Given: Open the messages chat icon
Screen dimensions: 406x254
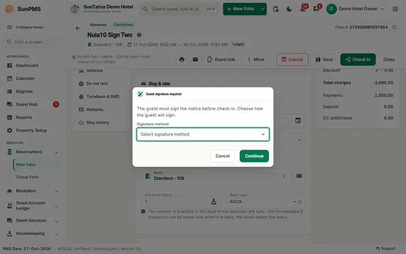Looking at the screenshot, I should pyautogui.click(x=316, y=9).
